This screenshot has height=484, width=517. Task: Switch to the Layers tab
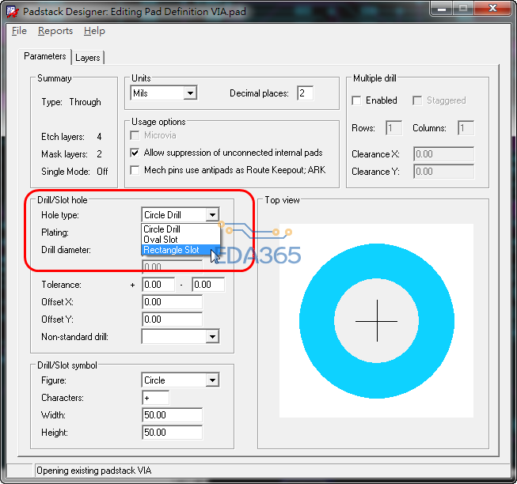click(x=88, y=58)
